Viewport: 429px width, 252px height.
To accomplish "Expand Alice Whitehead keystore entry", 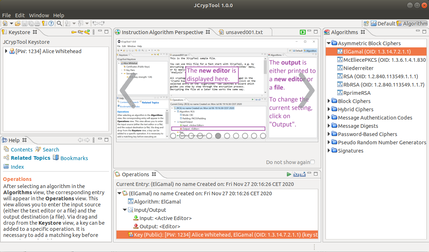I will click(x=6, y=51).
